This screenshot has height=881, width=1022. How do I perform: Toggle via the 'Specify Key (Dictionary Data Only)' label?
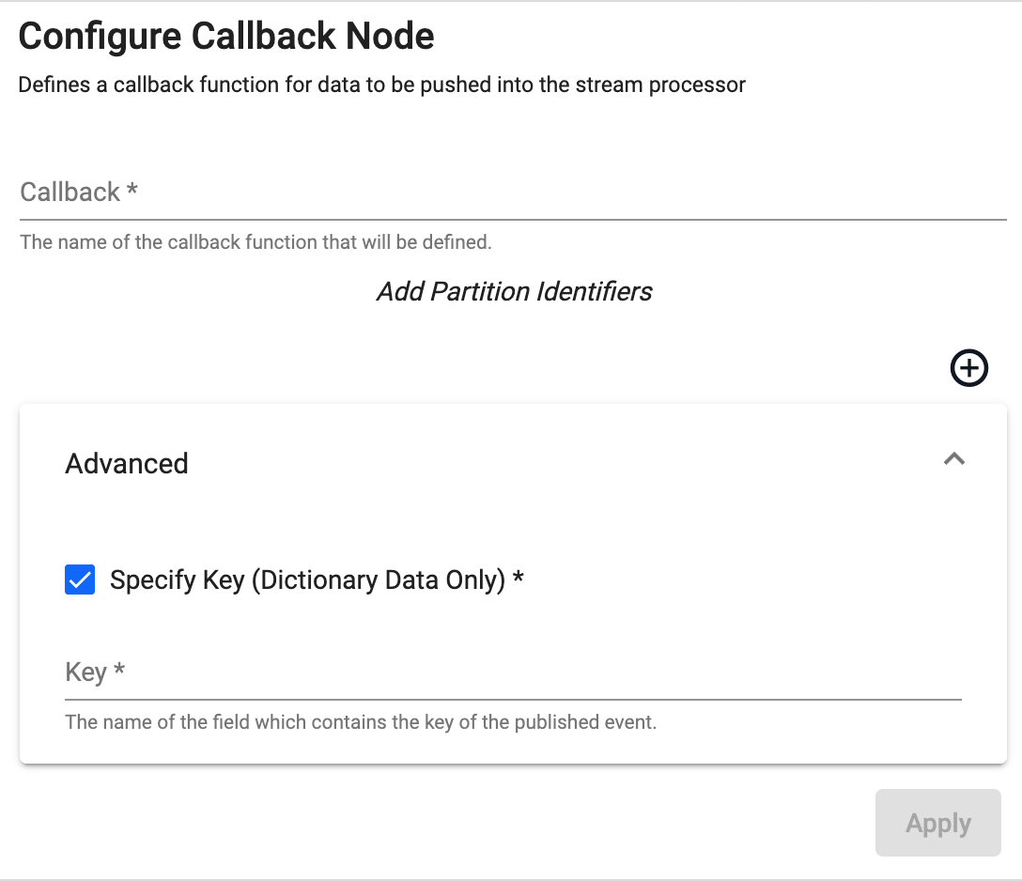coord(316,580)
